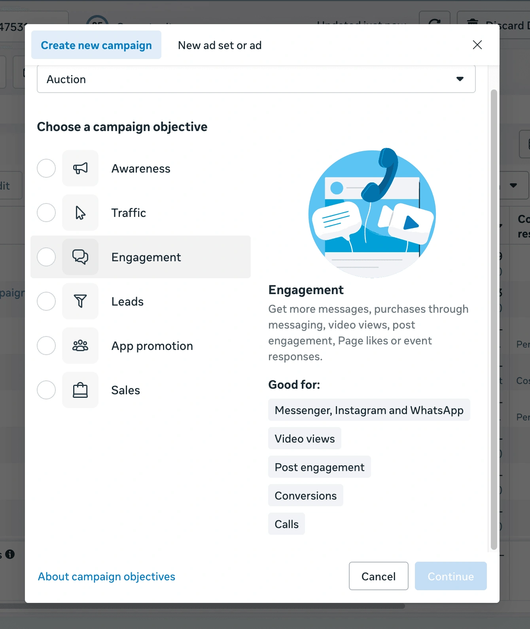Click the Engagement chat bubbles icon
Viewport: 530px width, 629px height.
80,257
